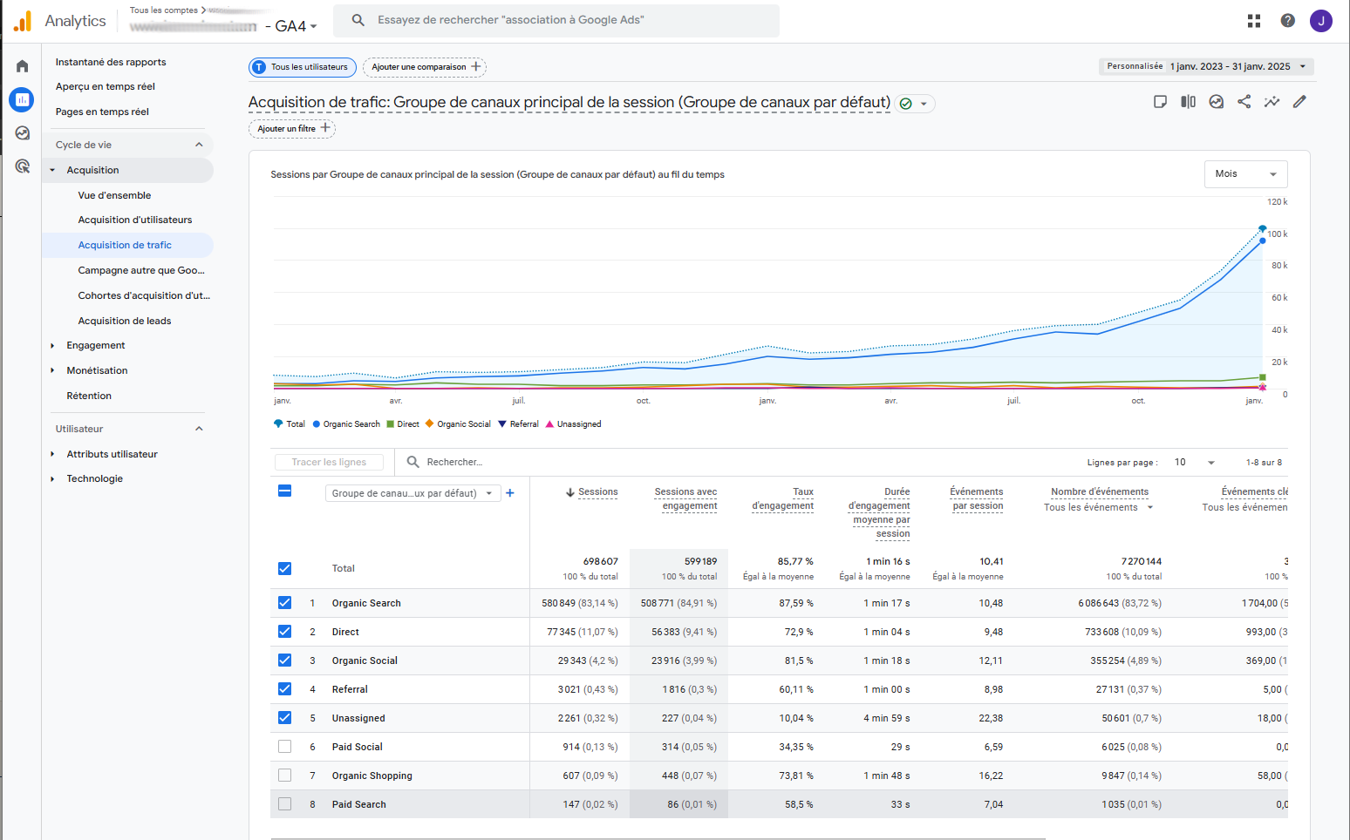
Task: Collapse the Cycle de vie section
Action: click(199, 145)
